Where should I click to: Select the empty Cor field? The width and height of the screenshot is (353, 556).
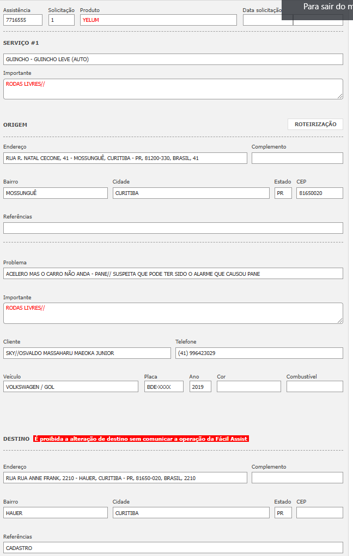point(248,387)
